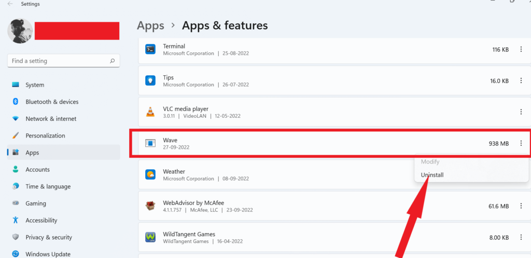Click the Personalization paintbrush icon
Screen dimensions: 531x258
tap(16, 135)
